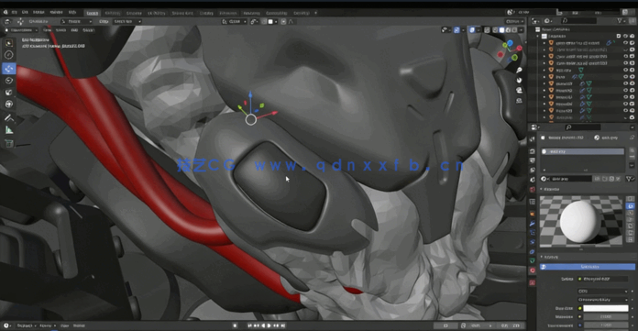The image size is (638, 331).
Task: Collapse the Collection tree in outliner
Action: (538, 37)
